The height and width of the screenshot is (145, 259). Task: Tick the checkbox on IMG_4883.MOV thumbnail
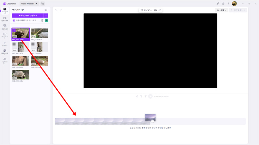pyautogui.click(x=14, y=44)
